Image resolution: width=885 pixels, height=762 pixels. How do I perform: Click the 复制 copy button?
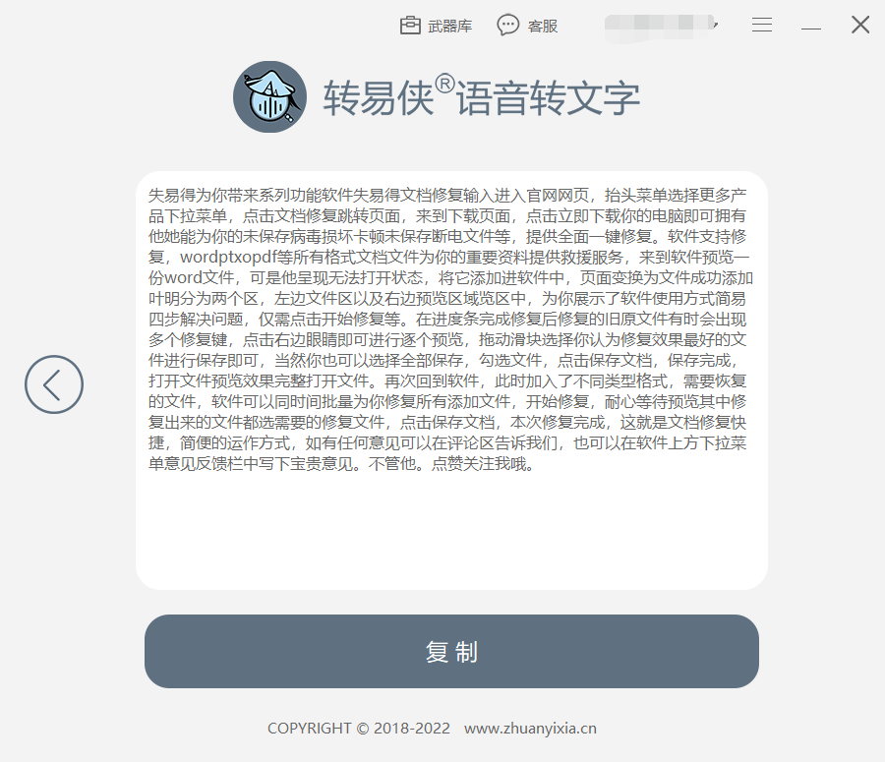(x=451, y=651)
